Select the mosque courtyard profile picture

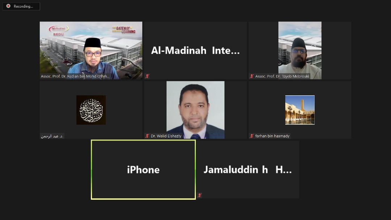click(300, 110)
